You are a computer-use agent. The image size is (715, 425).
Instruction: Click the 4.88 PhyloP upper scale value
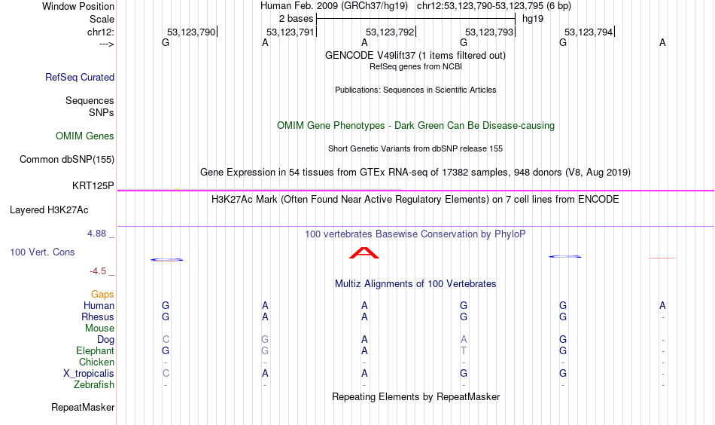click(x=96, y=234)
